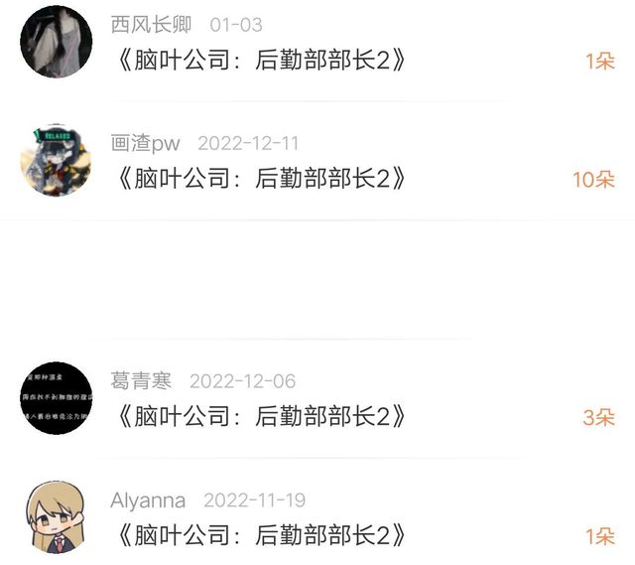Open book title under 西风长卿

(x=261, y=60)
